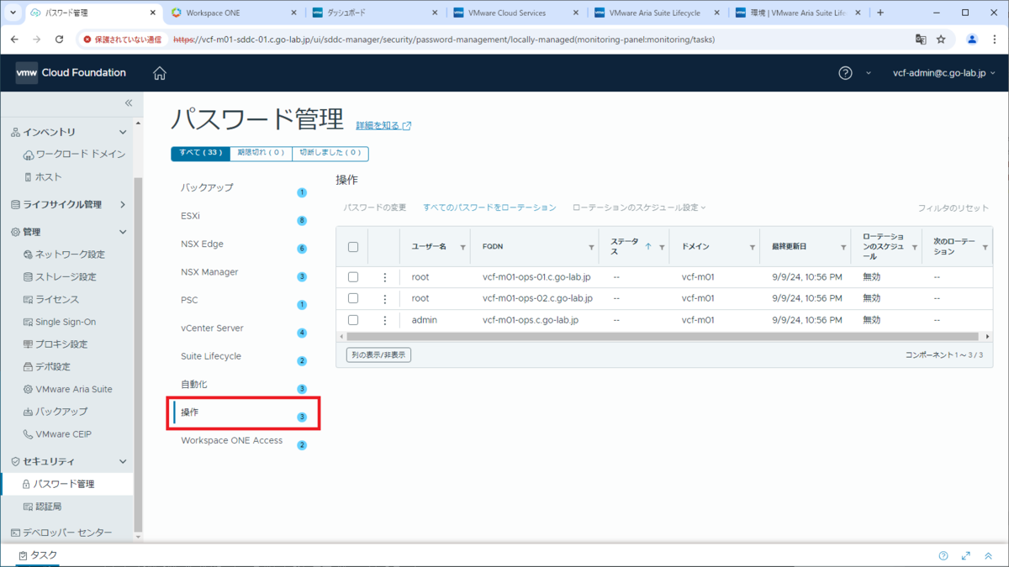The image size is (1009, 567).
Task: Filter the ローテーションのスケジュール column
Action: click(914, 248)
